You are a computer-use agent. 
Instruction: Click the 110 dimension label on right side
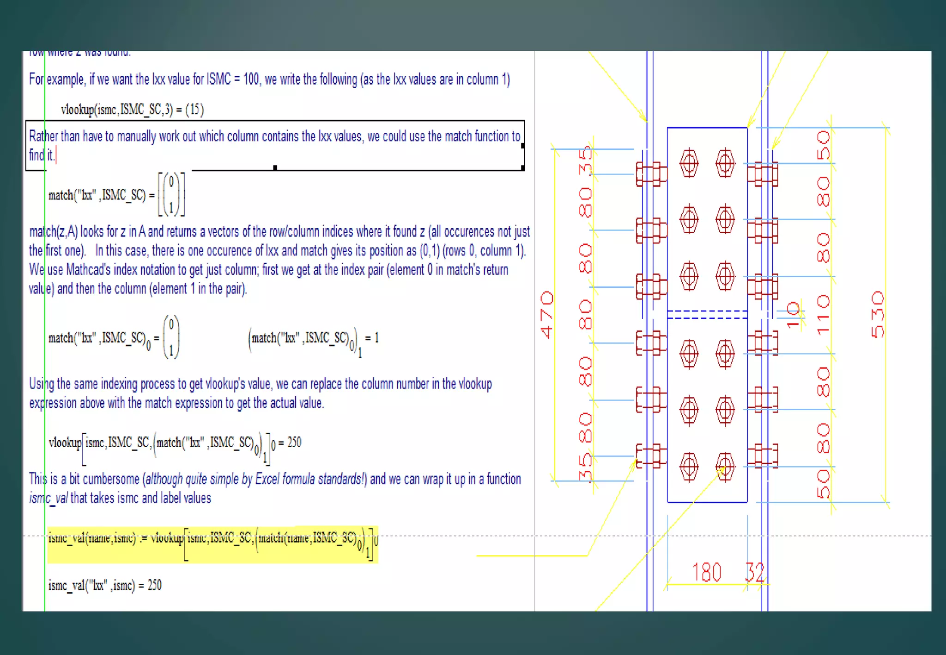pos(823,315)
